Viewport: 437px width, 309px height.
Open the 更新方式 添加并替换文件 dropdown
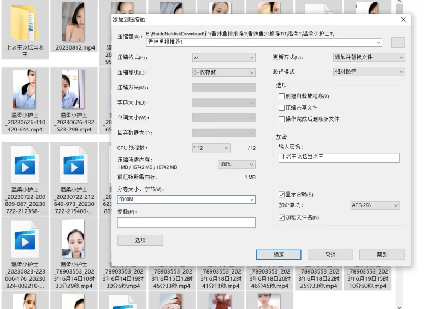(369, 57)
